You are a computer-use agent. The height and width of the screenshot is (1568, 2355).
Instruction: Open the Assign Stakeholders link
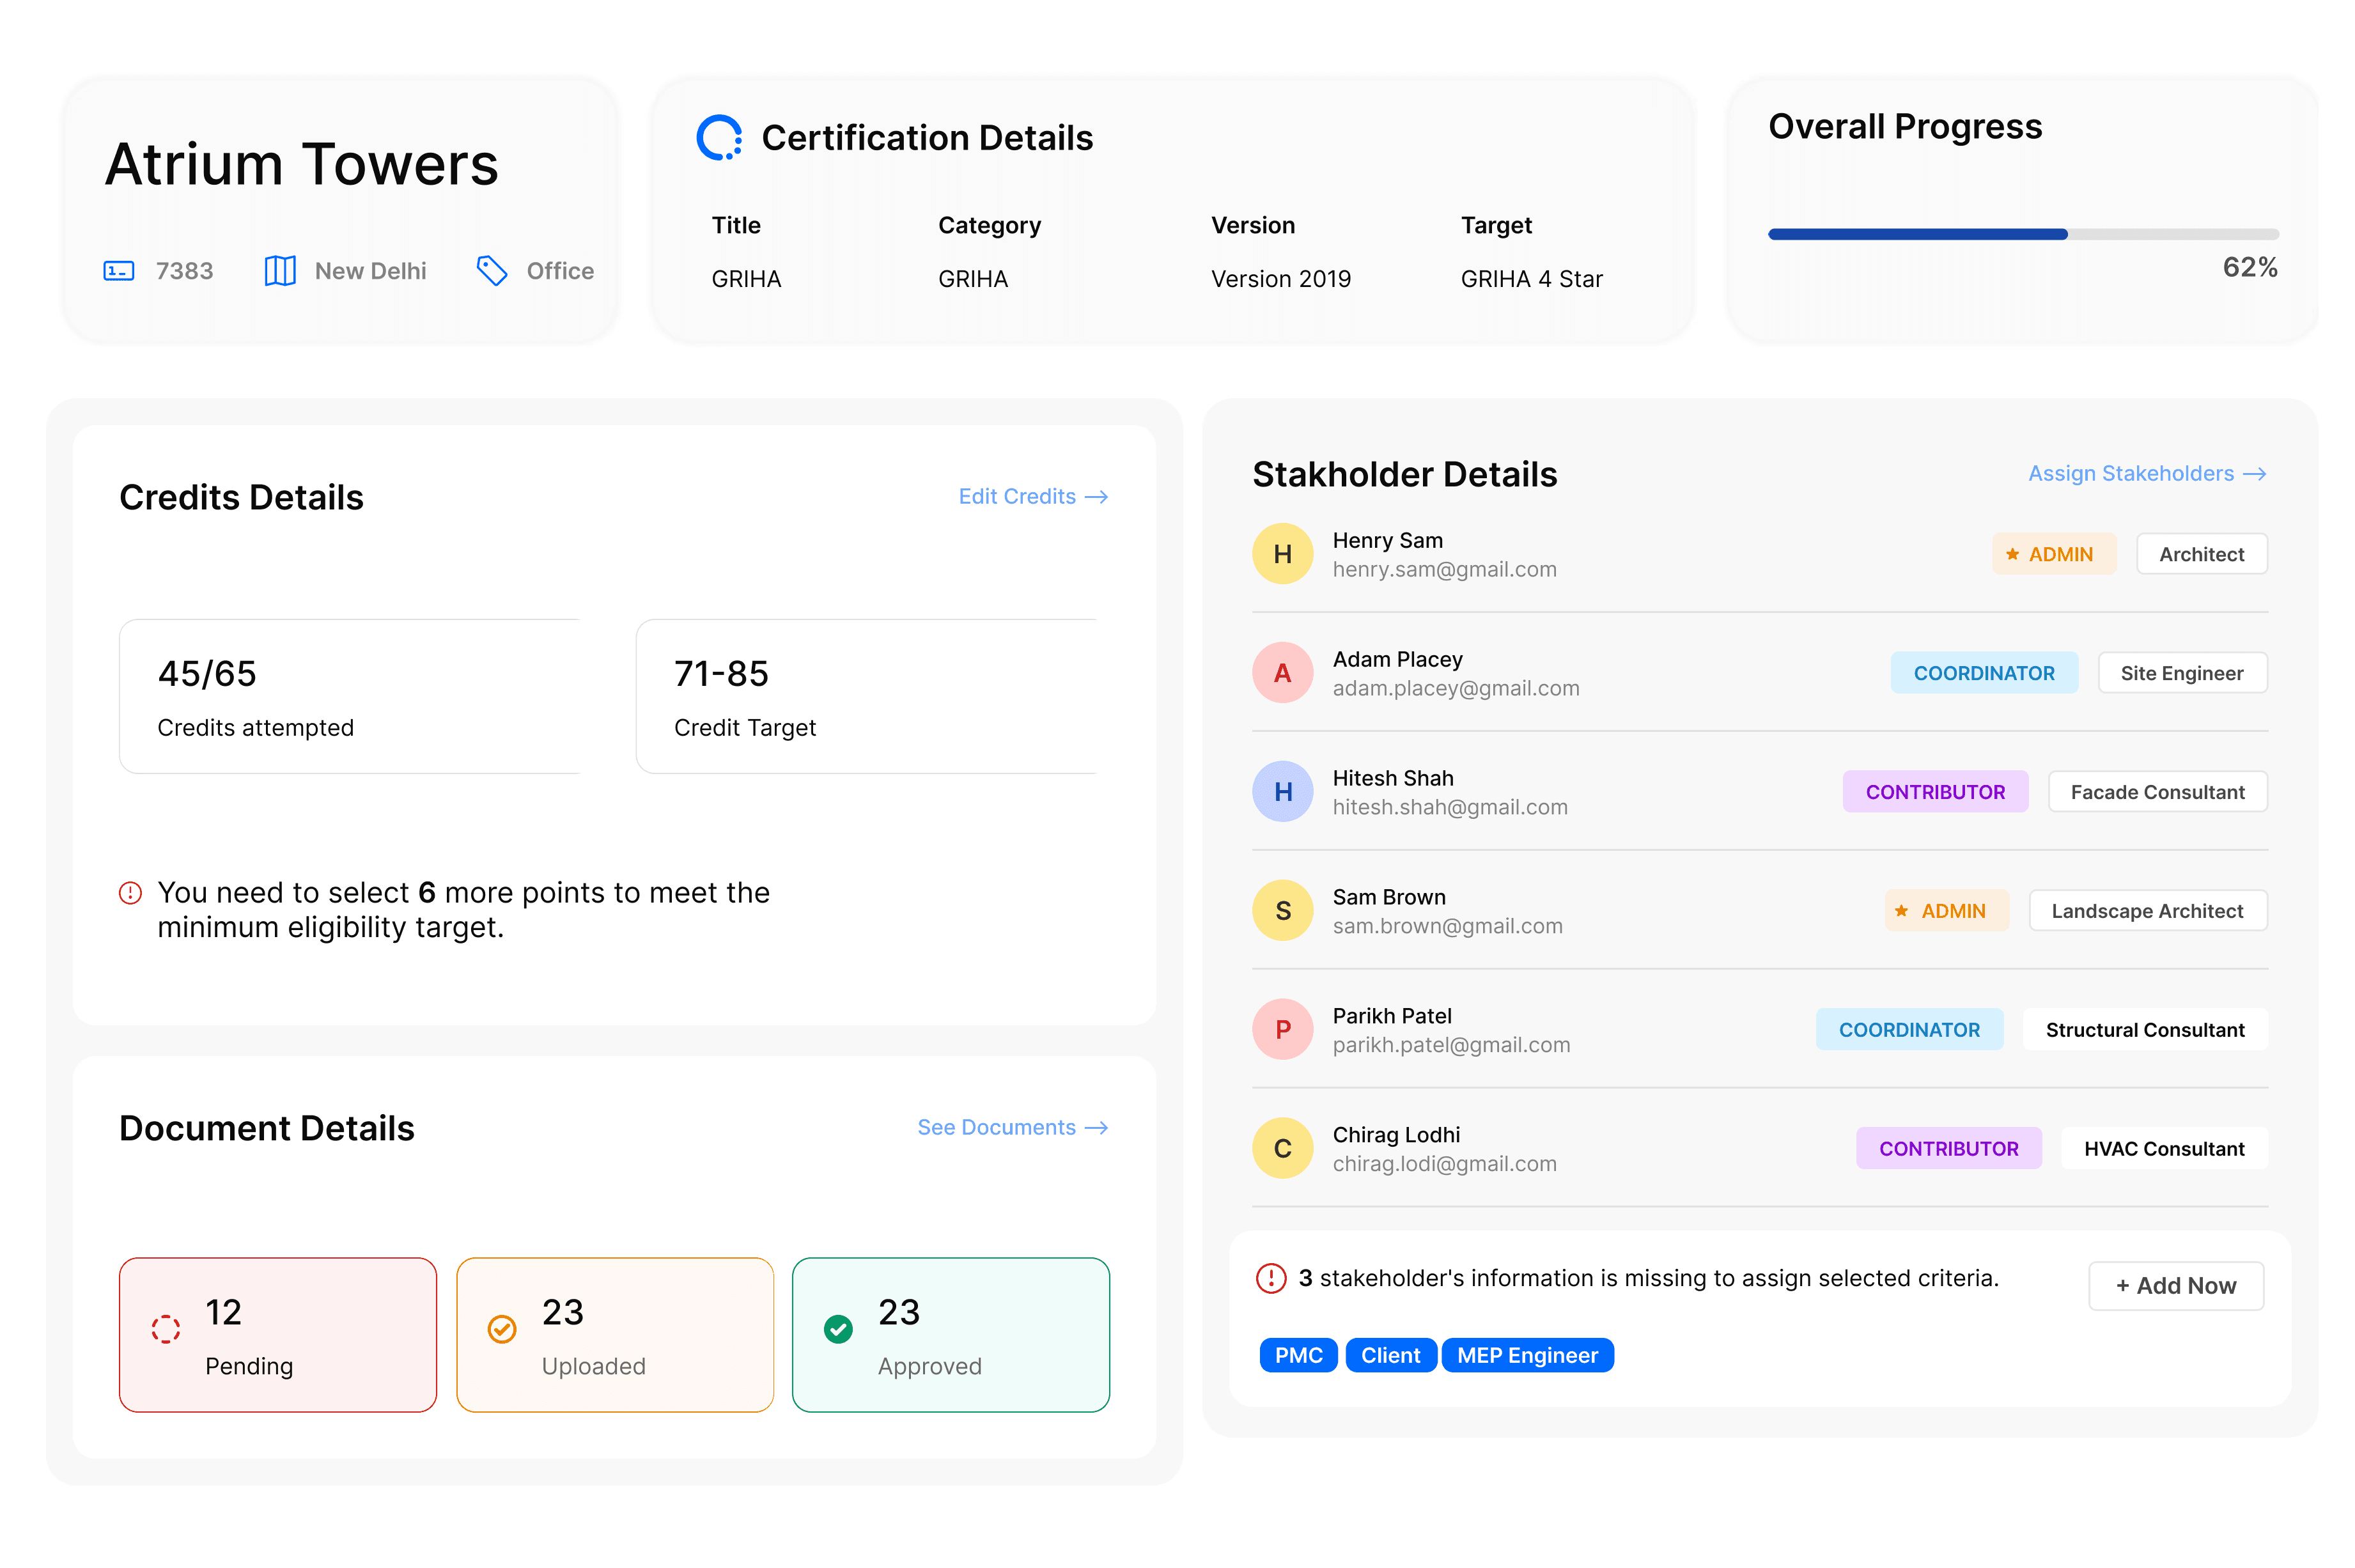coord(2147,474)
